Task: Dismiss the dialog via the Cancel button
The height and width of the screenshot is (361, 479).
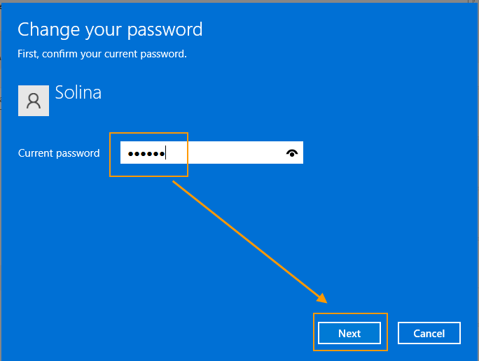Action: pyautogui.click(x=429, y=333)
